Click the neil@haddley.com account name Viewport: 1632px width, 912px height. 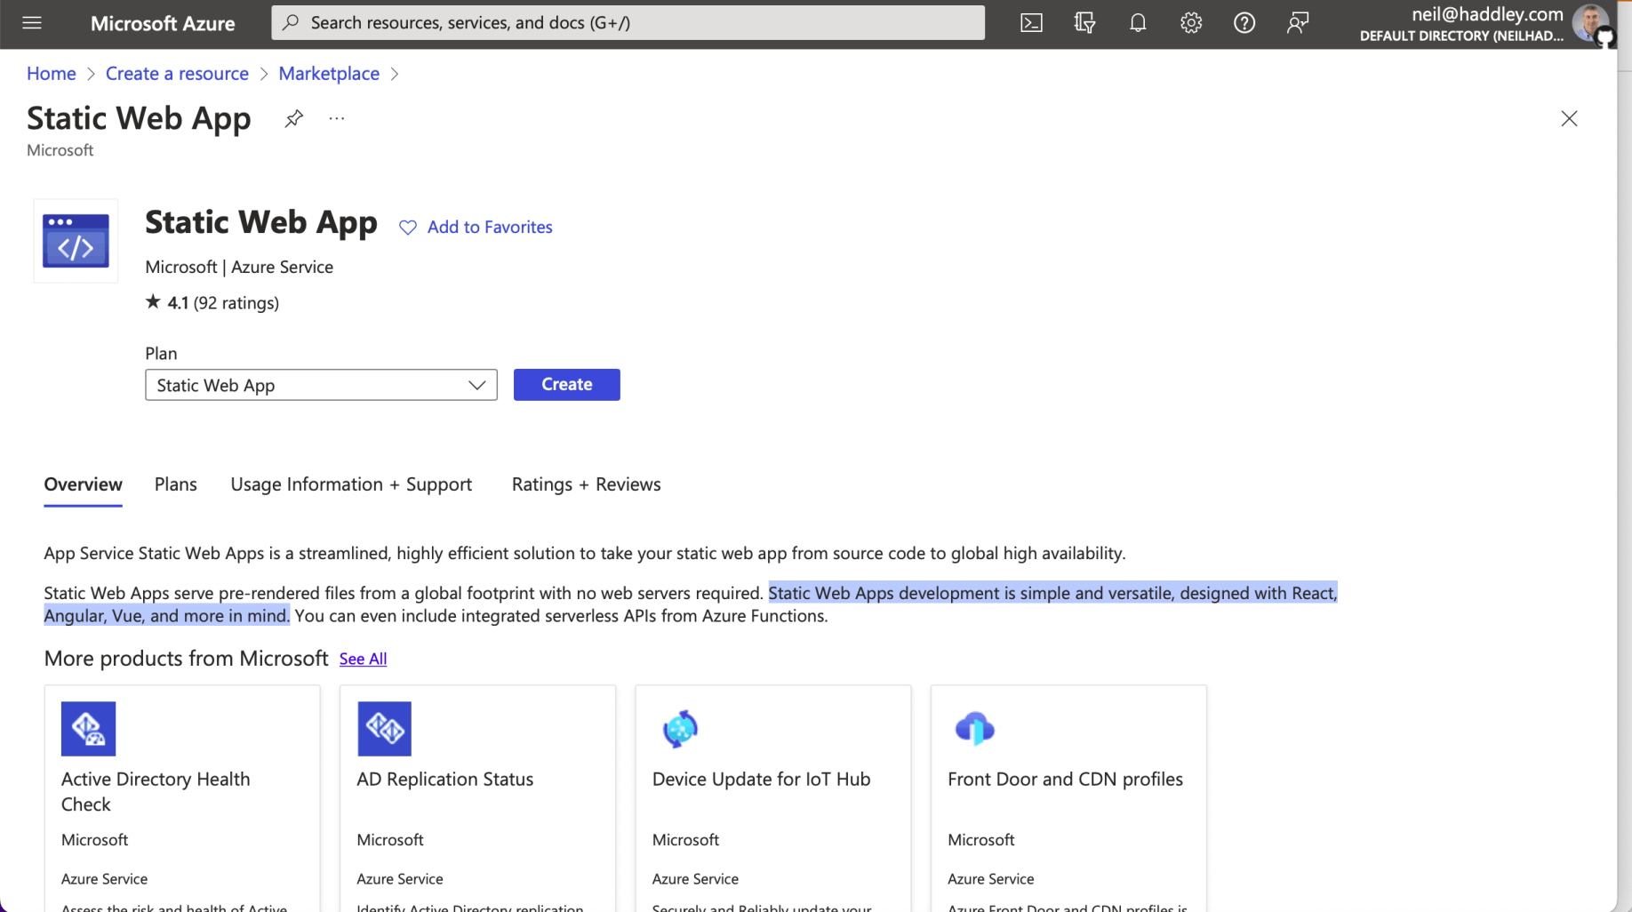1487,14
